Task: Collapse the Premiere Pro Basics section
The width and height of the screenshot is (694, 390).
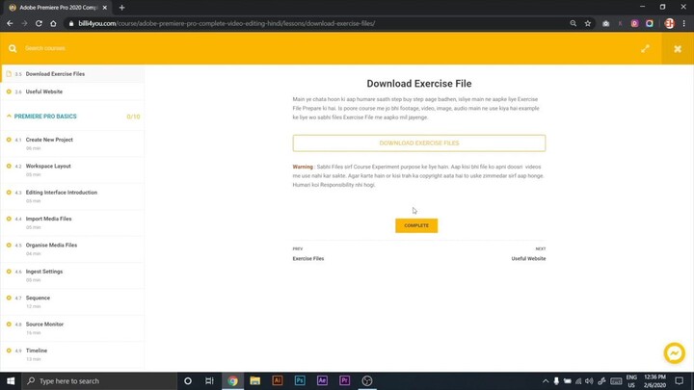Action: click(x=9, y=117)
